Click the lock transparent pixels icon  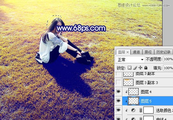[129, 68]
